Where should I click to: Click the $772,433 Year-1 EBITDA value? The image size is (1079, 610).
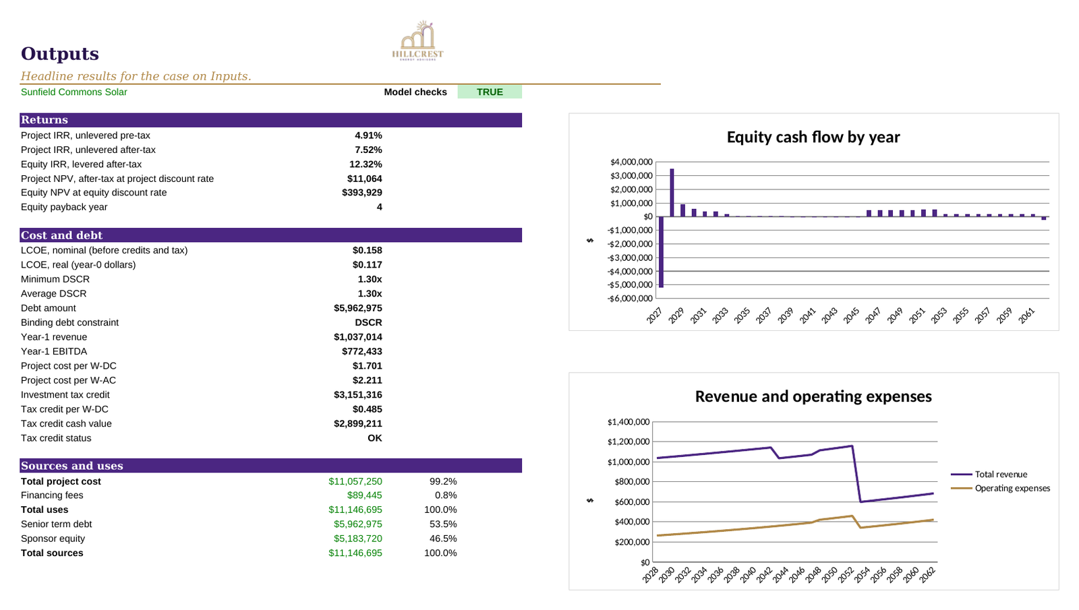(362, 352)
